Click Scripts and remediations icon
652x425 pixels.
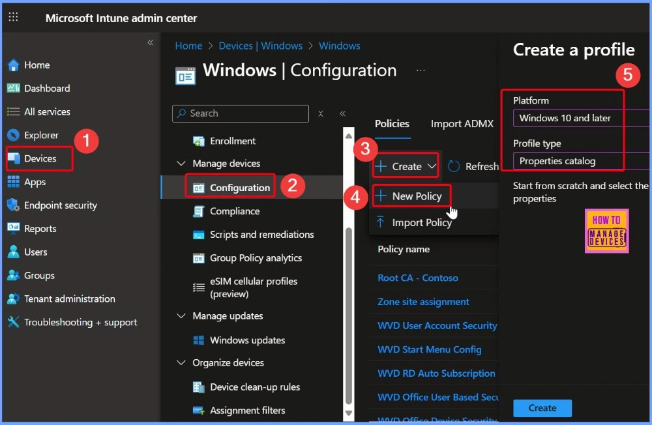coord(199,235)
